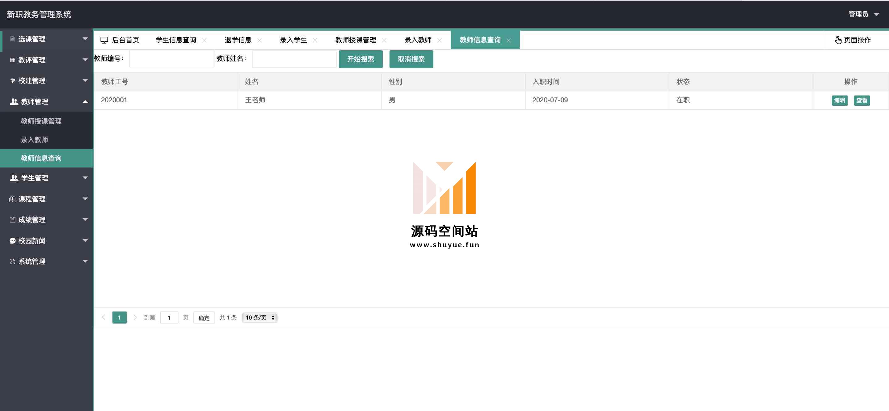Open the 管理员 user dropdown
Image resolution: width=889 pixels, height=411 pixels.
[863, 15]
